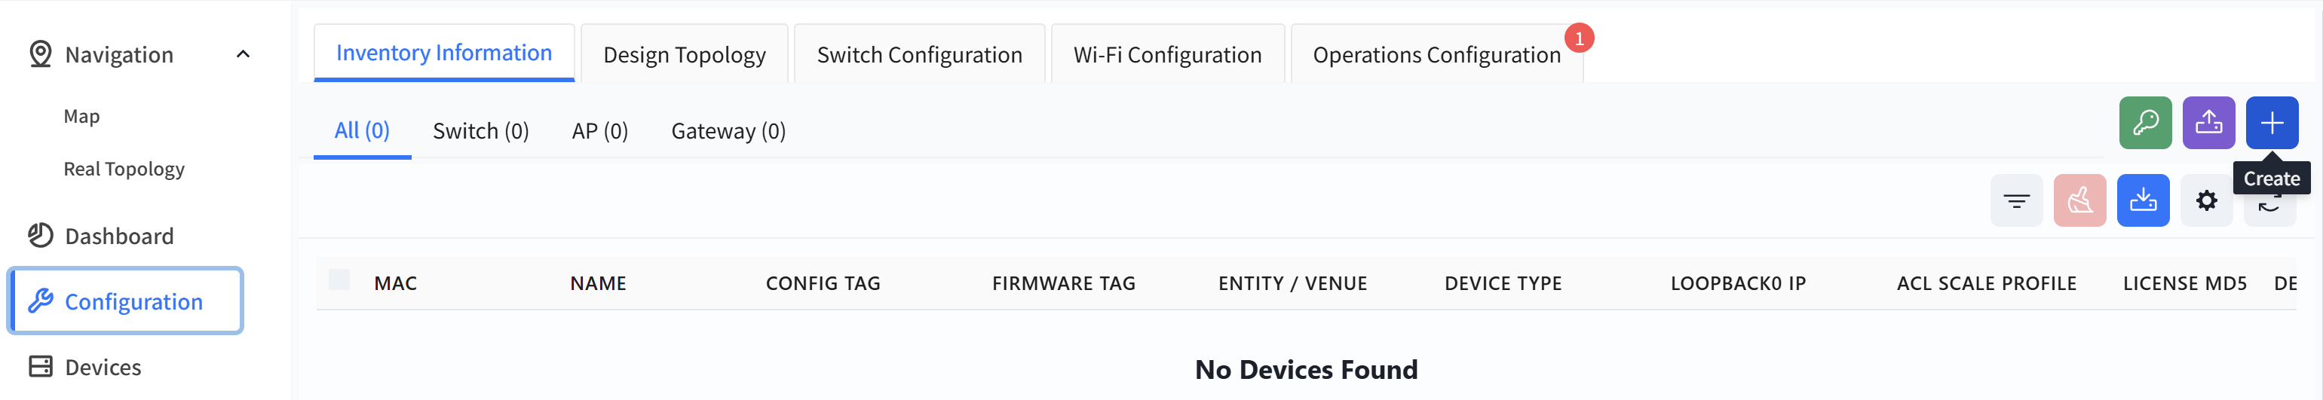Open the filter lines icon

(x=2016, y=200)
